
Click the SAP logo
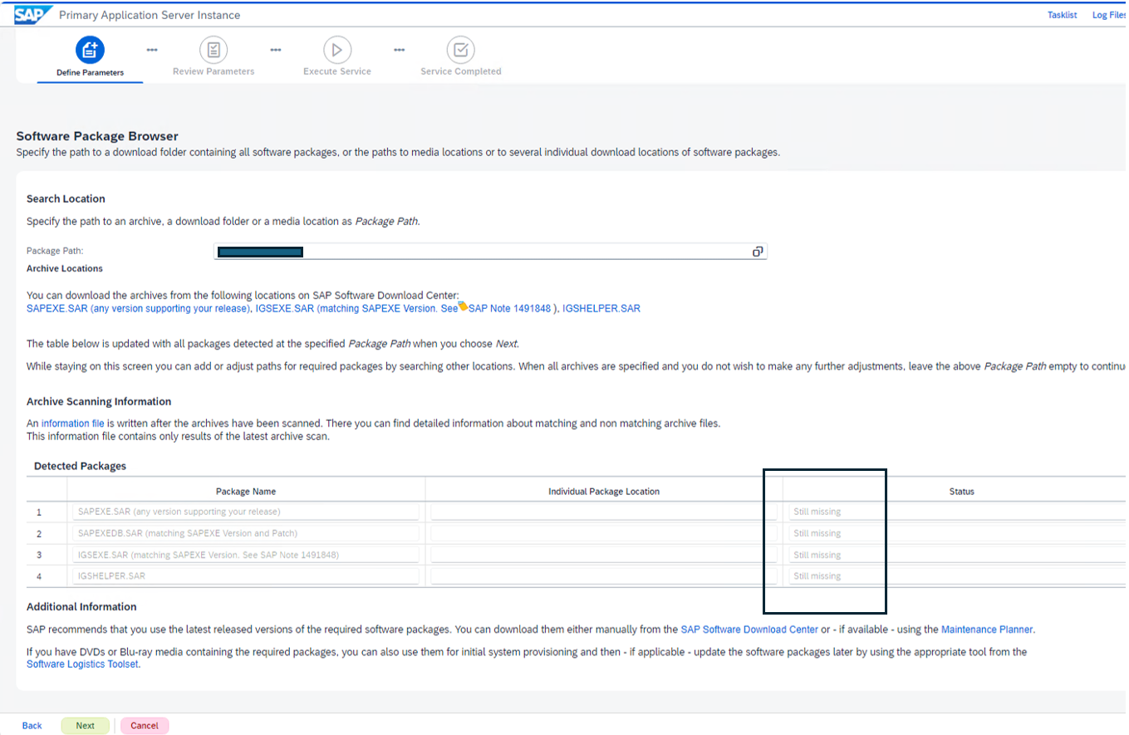click(x=33, y=14)
